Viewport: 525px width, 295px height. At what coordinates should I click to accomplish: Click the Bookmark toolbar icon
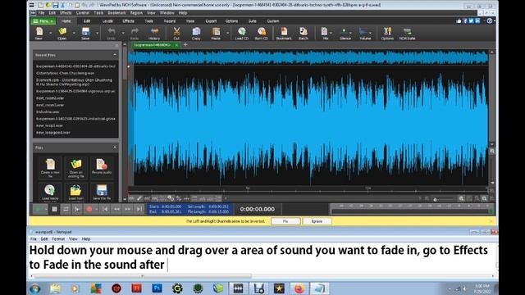tap(284, 34)
